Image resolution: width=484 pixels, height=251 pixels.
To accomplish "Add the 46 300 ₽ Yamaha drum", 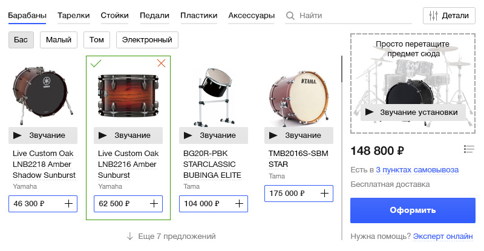I will 69,204.
